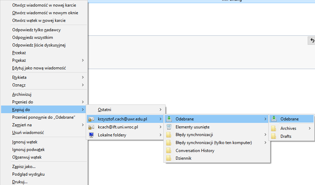
Task: Select Otwórz wiadomość w nowym oknie
Action: pyautogui.click(x=45, y=13)
